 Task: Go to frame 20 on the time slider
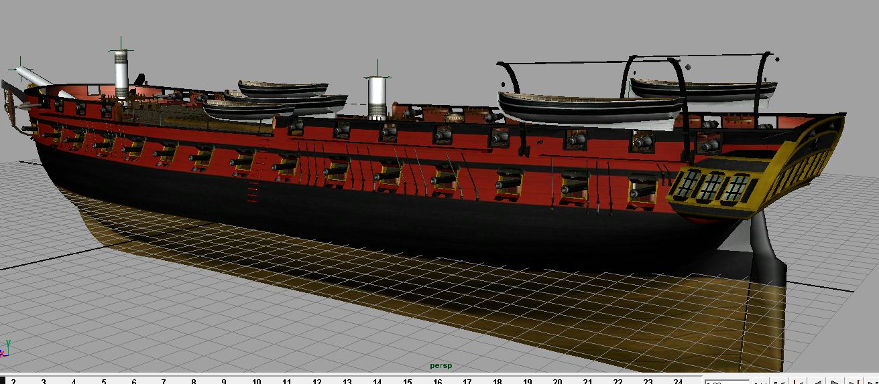(x=558, y=381)
